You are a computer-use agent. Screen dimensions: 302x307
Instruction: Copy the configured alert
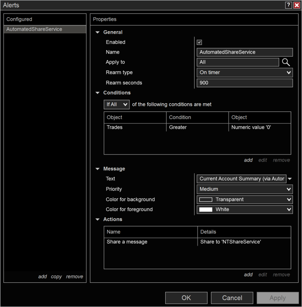coord(57,277)
